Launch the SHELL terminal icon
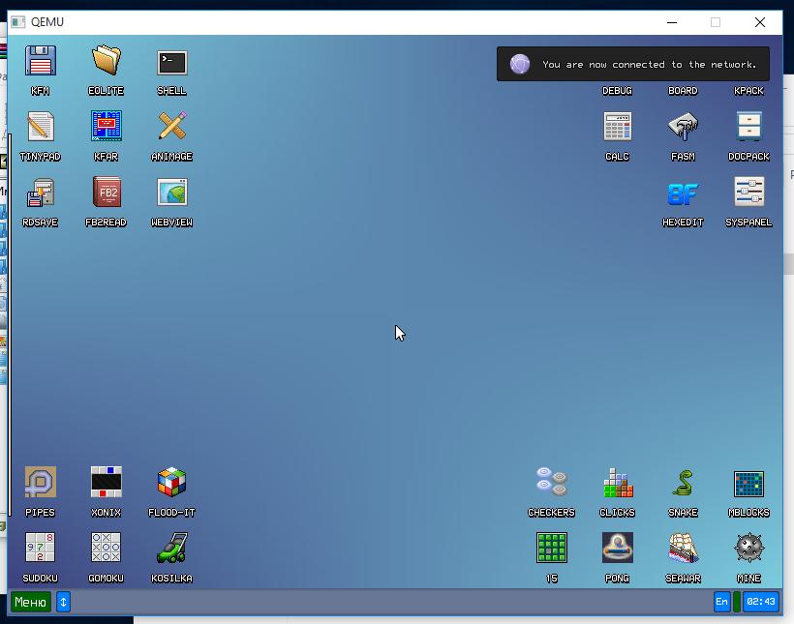This screenshot has width=794, height=624. [x=171, y=62]
